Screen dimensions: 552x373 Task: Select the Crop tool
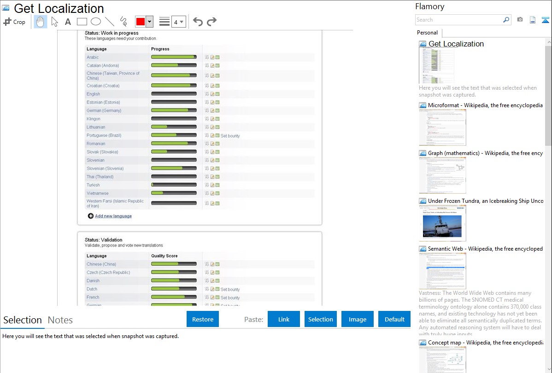(x=14, y=22)
